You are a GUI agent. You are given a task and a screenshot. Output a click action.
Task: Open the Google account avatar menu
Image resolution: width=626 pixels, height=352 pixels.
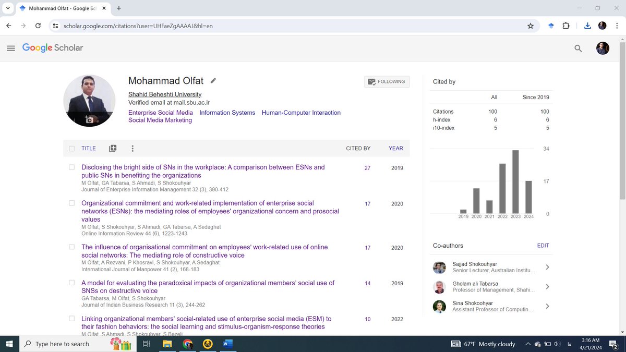tap(603, 48)
